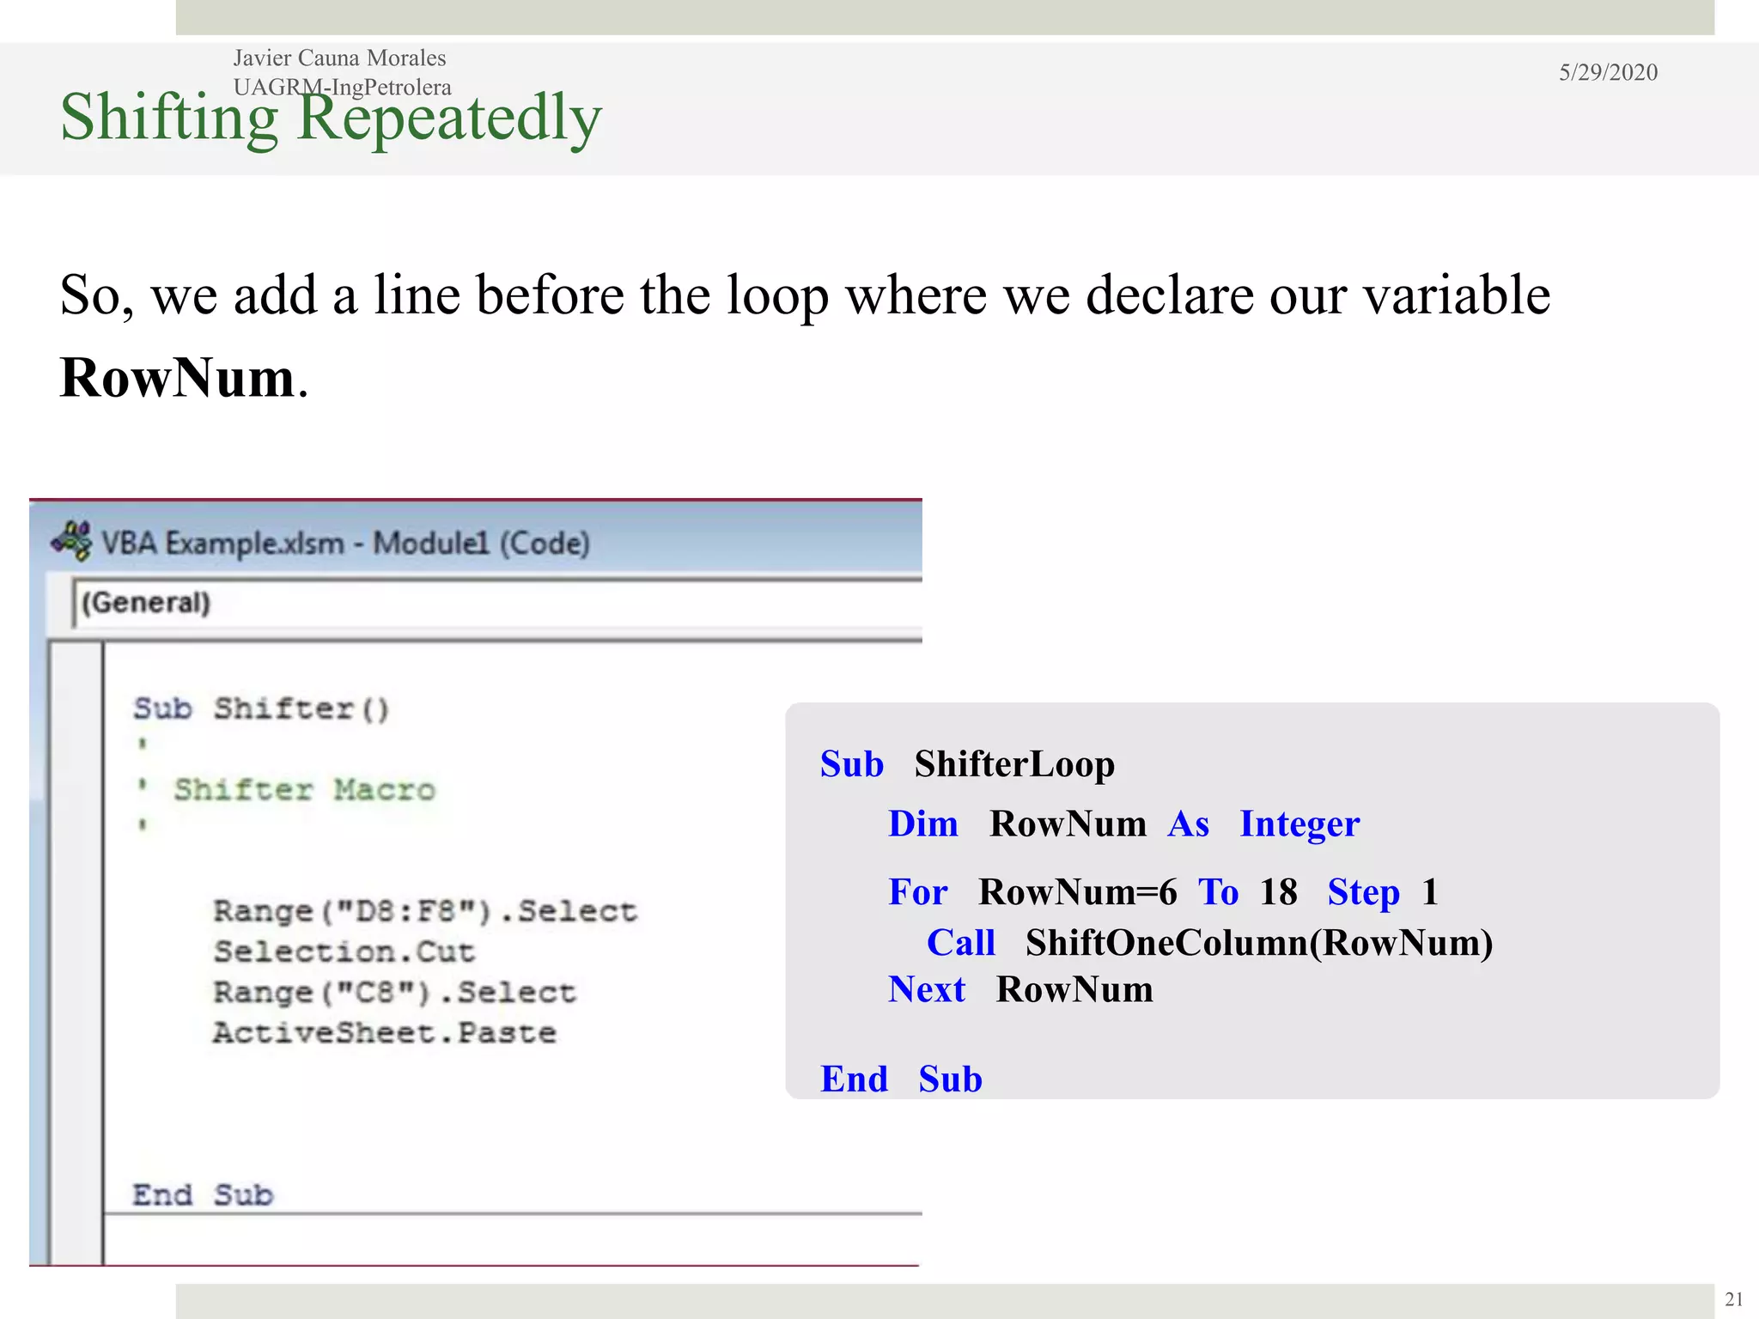Screen dimensions: 1759x1319
Task: Click the date 5/29/2020
Action: pos(1608,72)
